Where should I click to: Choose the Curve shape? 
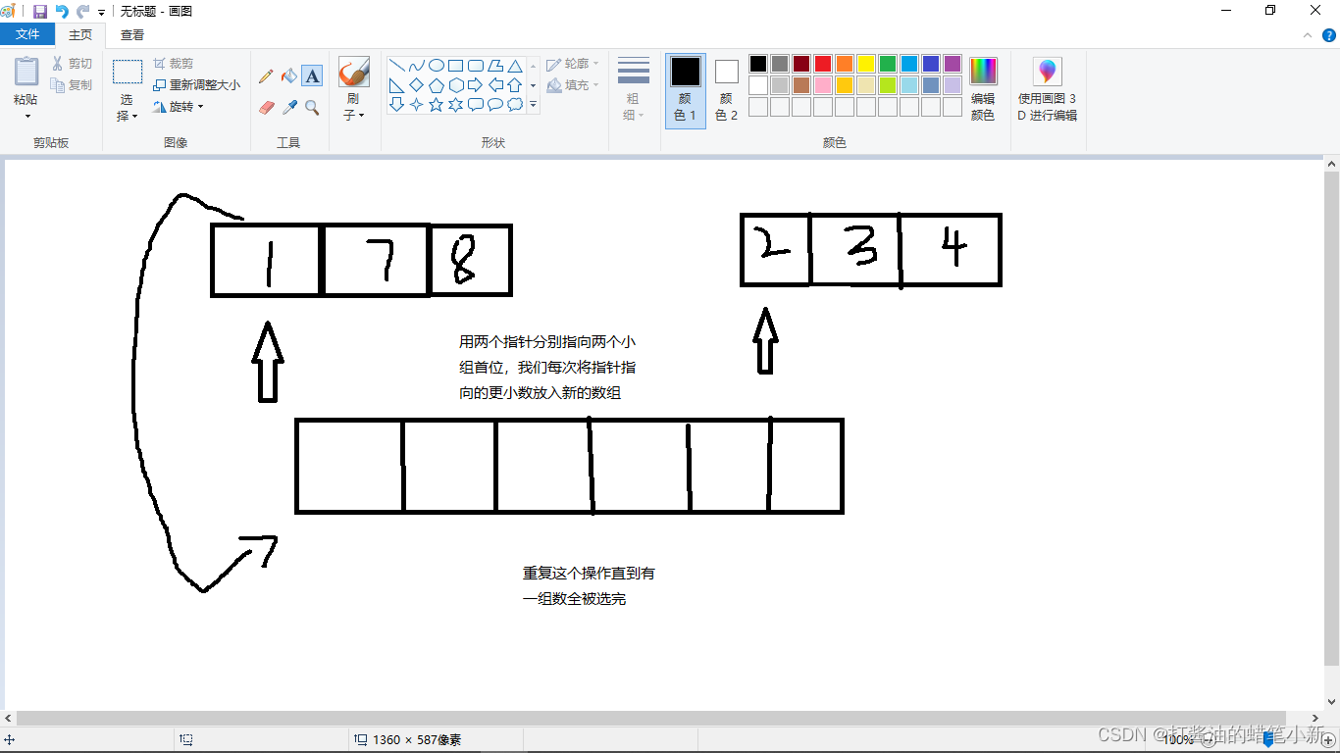tap(416, 66)
